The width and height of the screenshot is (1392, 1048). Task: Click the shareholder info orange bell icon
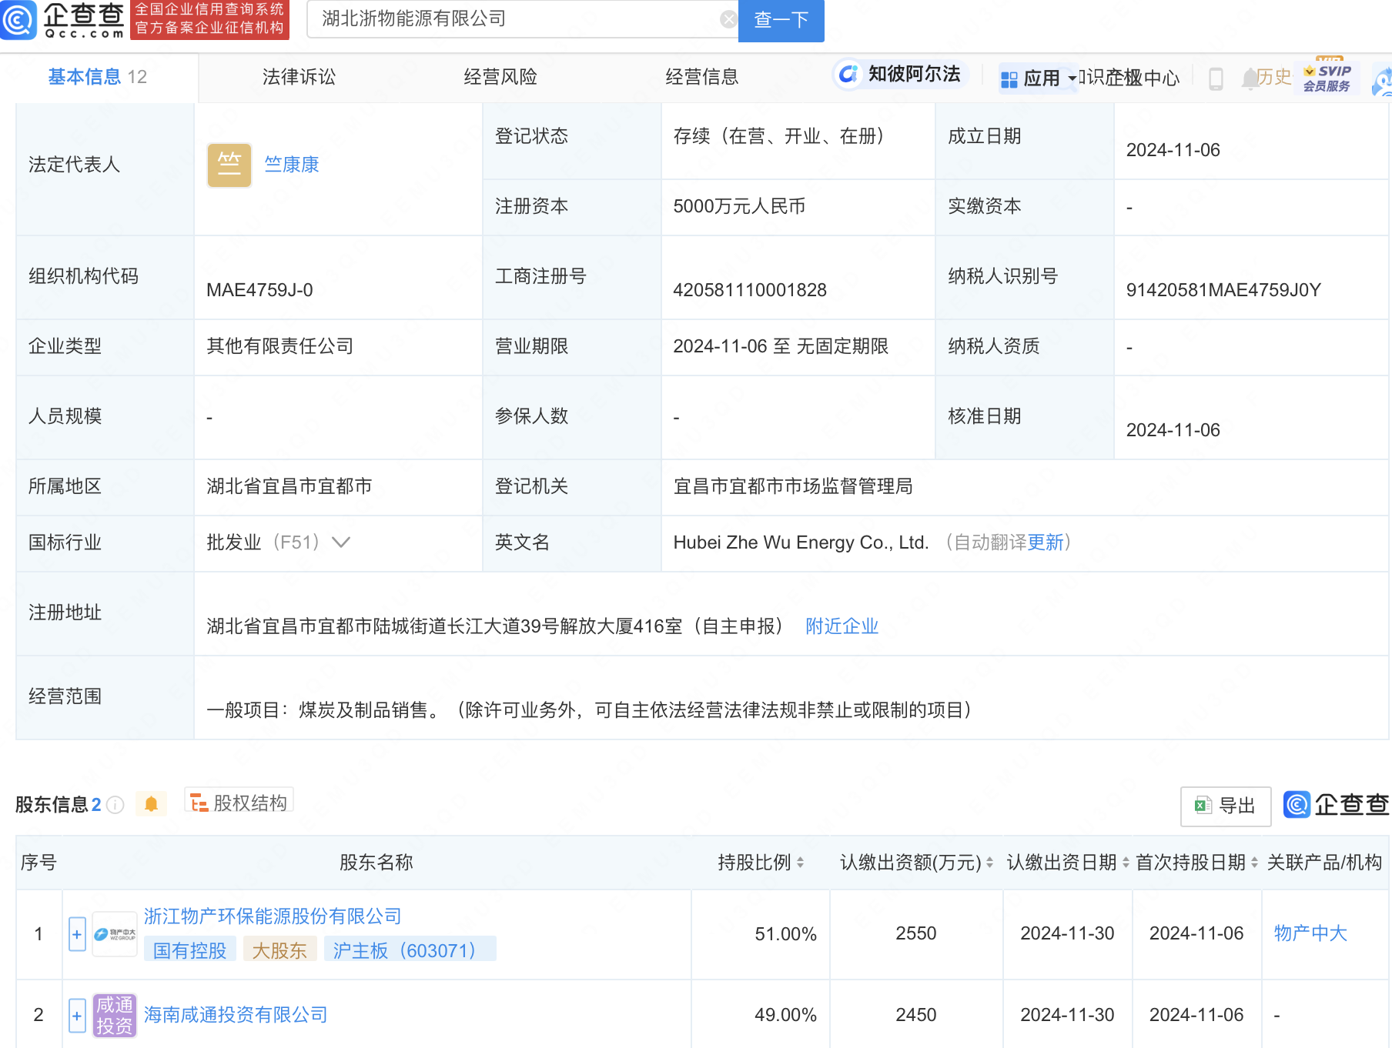coord(151,804)
